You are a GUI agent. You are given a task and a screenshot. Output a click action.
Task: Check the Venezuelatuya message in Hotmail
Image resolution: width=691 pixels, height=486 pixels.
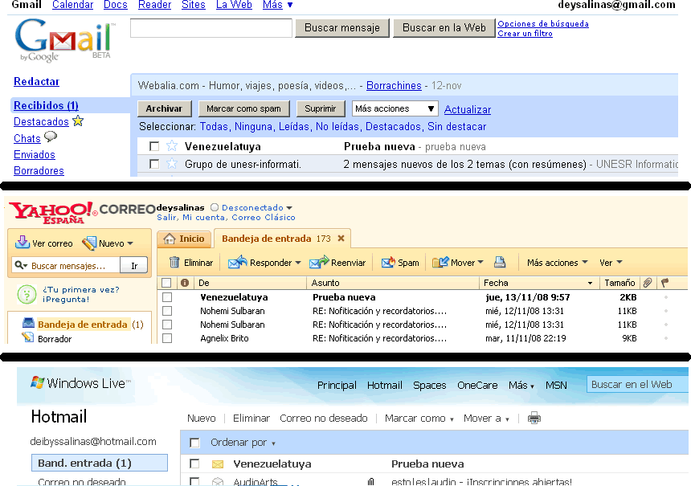[194, 464]
